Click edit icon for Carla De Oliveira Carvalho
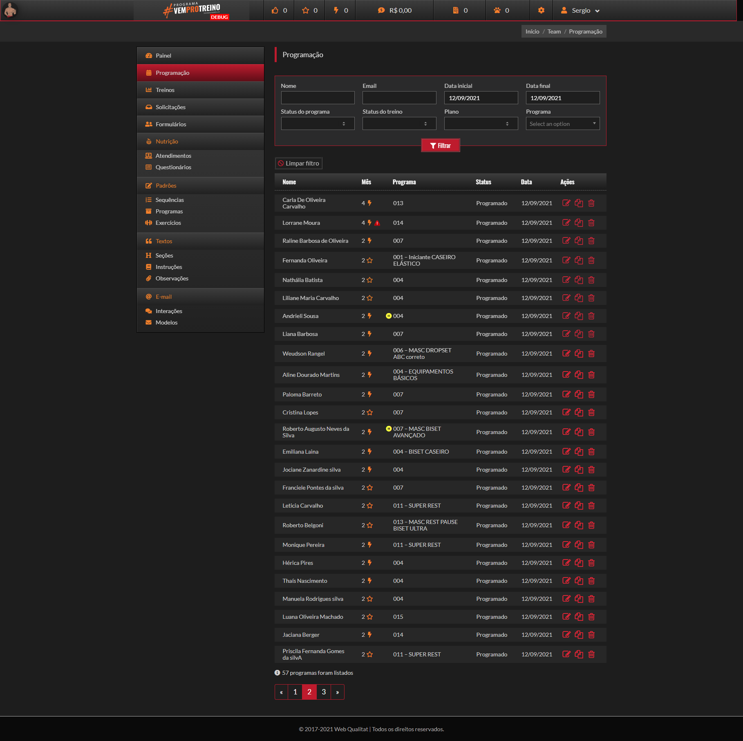Viewport: 743px width, 741px height. click(566, 203)
